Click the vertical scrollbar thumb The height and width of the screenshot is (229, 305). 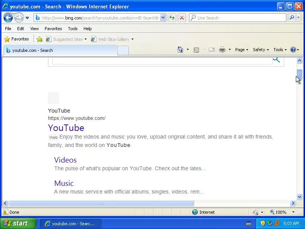tap(299, 74)
